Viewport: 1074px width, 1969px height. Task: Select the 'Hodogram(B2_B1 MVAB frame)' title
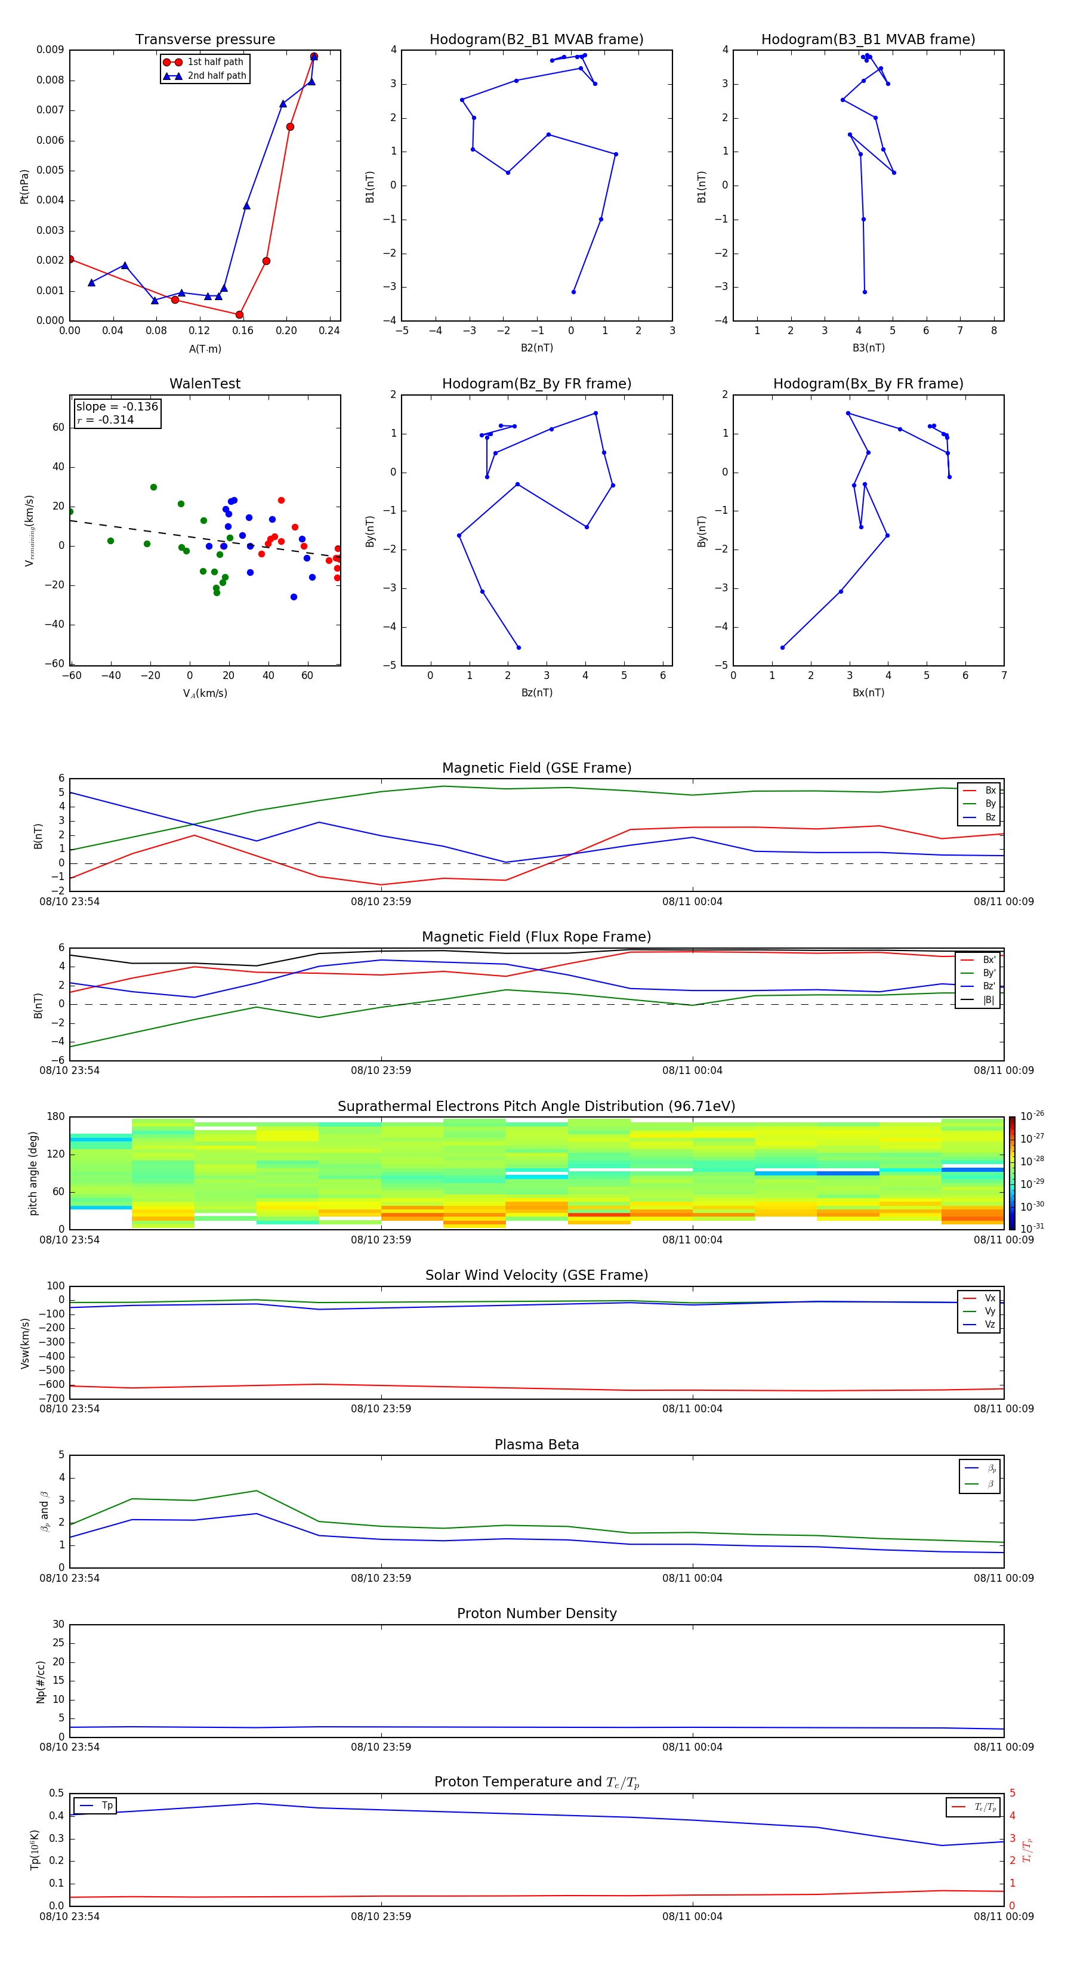pyautogui.click(x=536, y=40)
